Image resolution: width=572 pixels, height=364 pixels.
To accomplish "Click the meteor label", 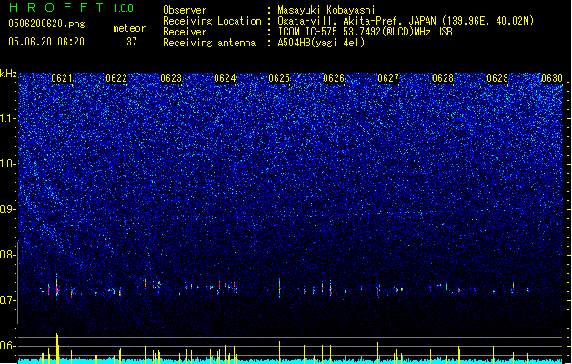I will coord(129,28).
